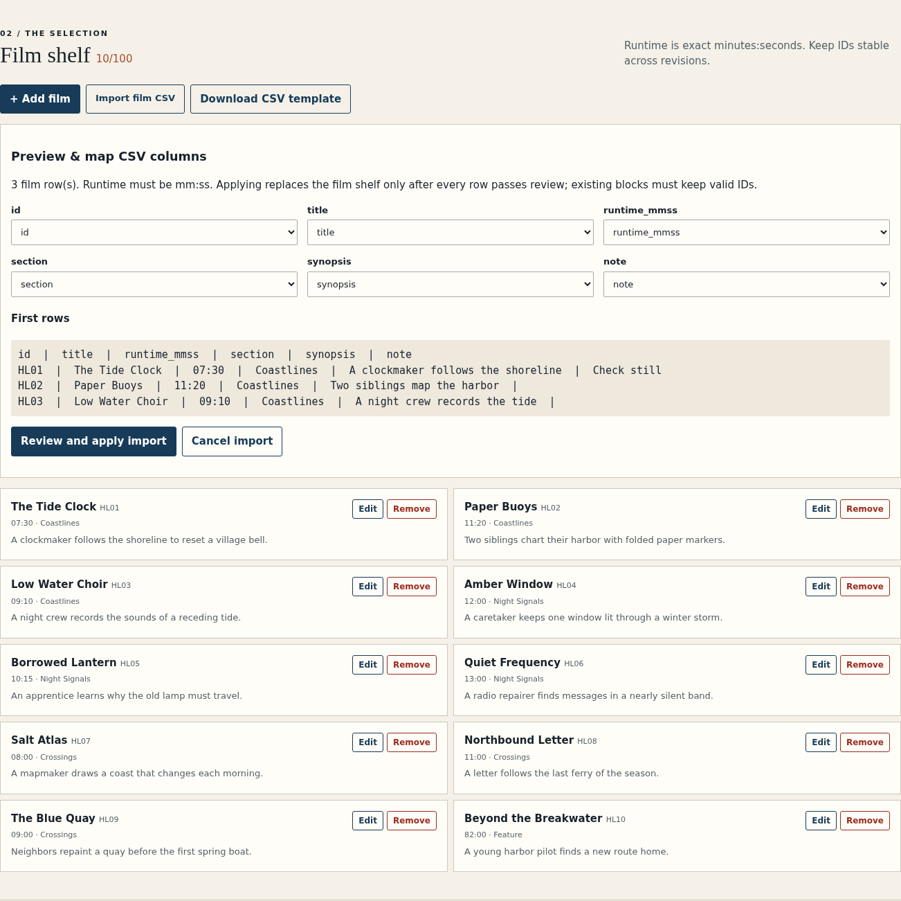The width and height of the screenshot is (901, 901).
Task: Edit Northbound Letter
Action: [821, 742]
